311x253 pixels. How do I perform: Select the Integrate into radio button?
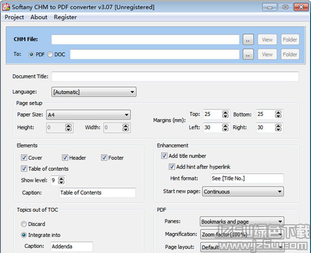[x=24, y=235]
